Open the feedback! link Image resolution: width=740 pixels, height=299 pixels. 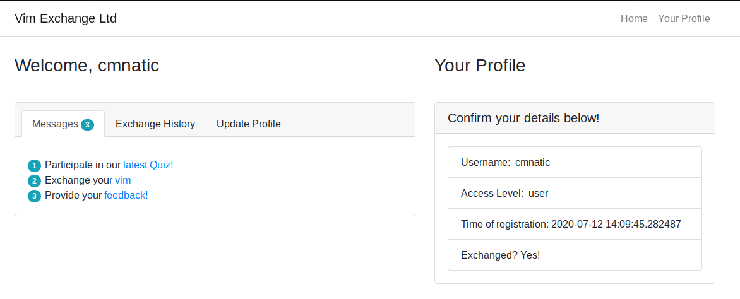pyautogui.click(x=126, y=195)
